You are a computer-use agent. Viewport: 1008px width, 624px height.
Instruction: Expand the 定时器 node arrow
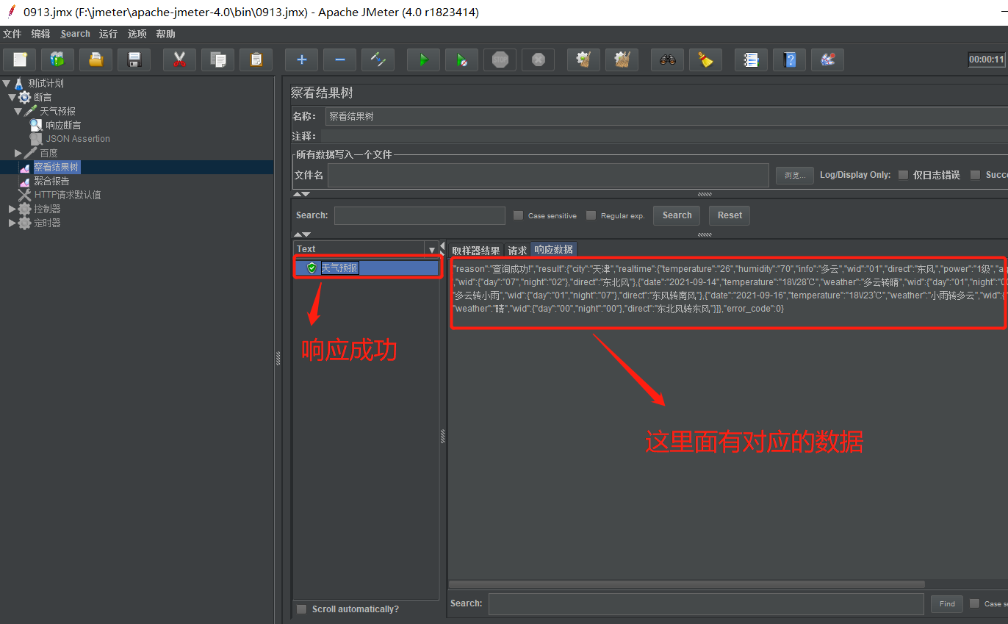pos(12,223)
